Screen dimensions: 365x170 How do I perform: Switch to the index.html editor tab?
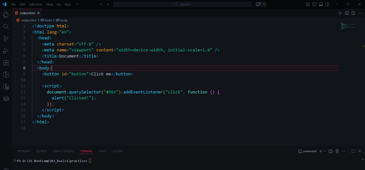[x=27, y=13]
